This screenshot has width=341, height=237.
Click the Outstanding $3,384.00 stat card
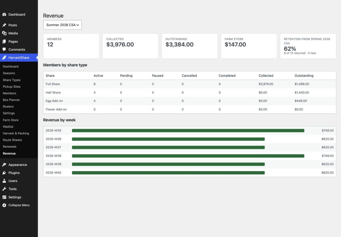pyautogui.click(x=189, y=46)
